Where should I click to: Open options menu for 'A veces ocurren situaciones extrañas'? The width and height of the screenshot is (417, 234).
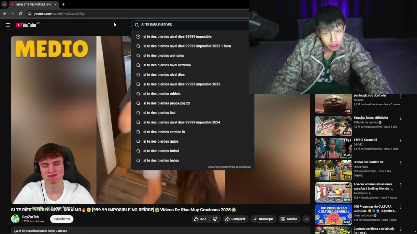point(401,185)
